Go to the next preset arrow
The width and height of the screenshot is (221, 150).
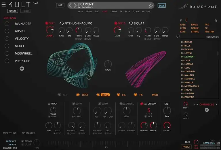pyautogui.click(x=75, y=5)
